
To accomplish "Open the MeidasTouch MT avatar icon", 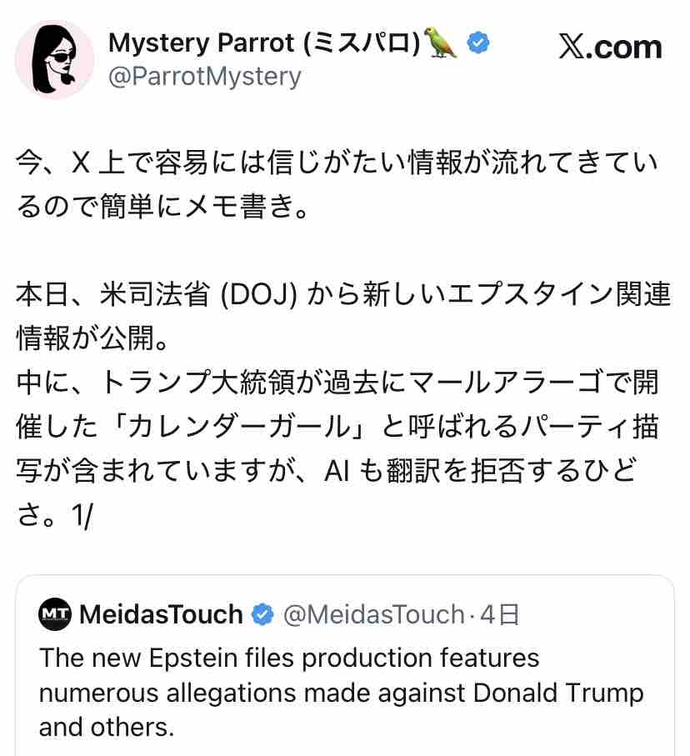I will point(55,613).
